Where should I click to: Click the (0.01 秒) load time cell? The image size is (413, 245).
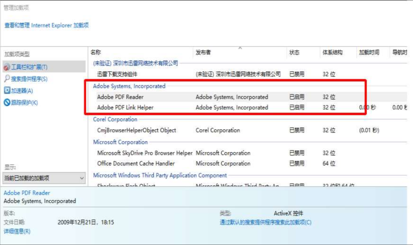tap(369, 130)
